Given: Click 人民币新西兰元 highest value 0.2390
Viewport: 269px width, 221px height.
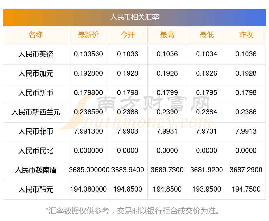Looking at the screenshot, I should [167, 112].
